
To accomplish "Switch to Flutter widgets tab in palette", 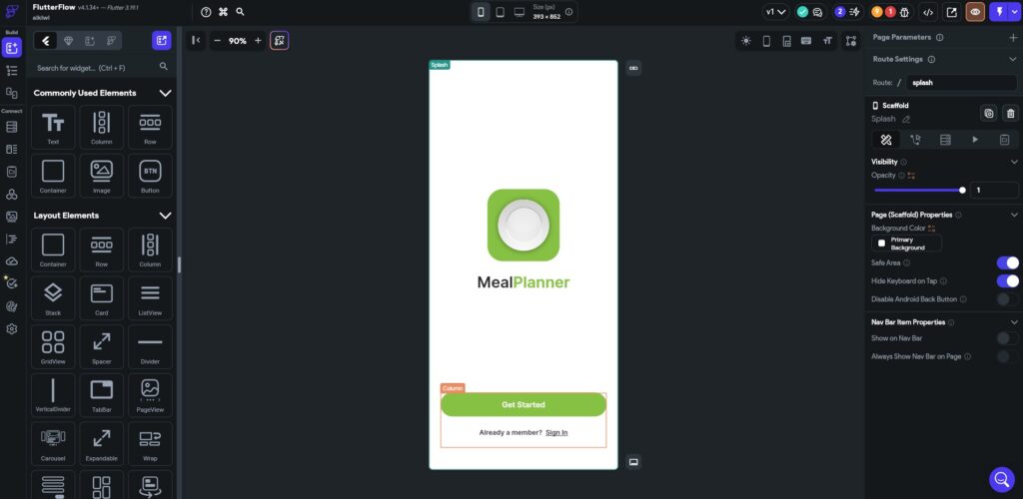I will 46,40.
